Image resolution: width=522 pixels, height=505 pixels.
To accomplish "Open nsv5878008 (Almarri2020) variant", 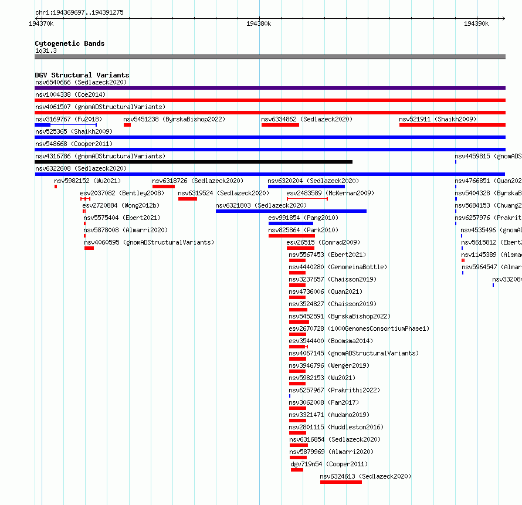I will [126, 230].
